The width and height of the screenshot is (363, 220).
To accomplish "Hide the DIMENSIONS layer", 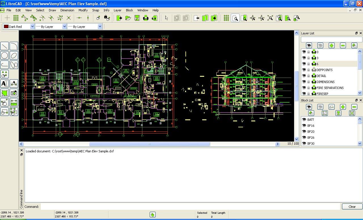I will point(304,82).
